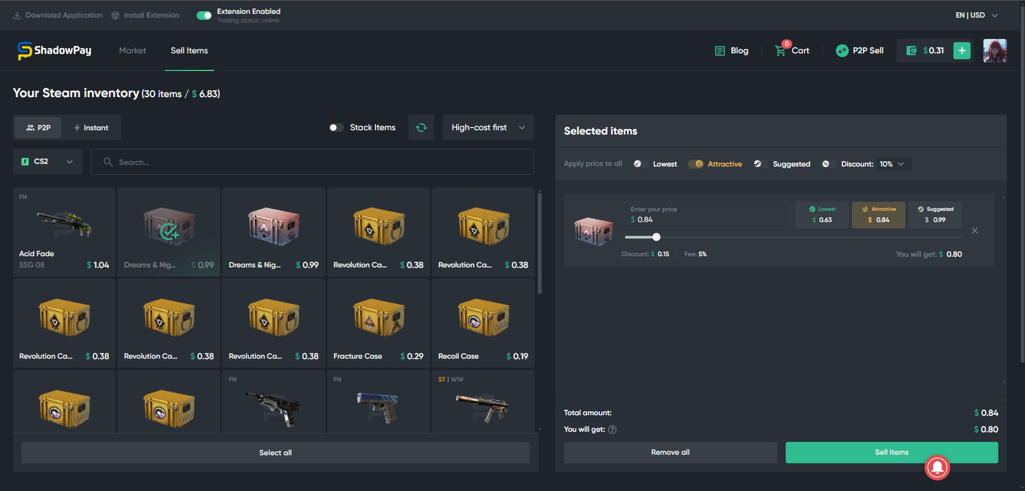Image resolution: width=1025 pixels, height=491 pixels.
Task: Click the price slider handle
Action: pos(656,237)
